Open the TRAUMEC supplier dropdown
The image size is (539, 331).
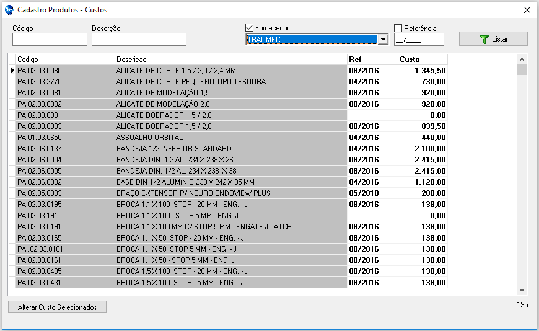point(383,40)
